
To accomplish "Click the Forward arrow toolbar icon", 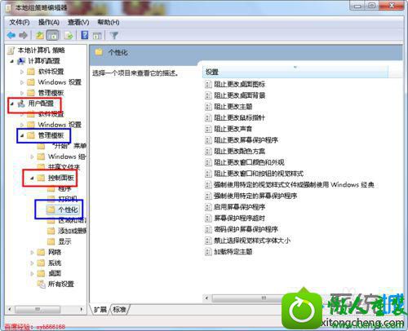I will (x=24, y=35).
